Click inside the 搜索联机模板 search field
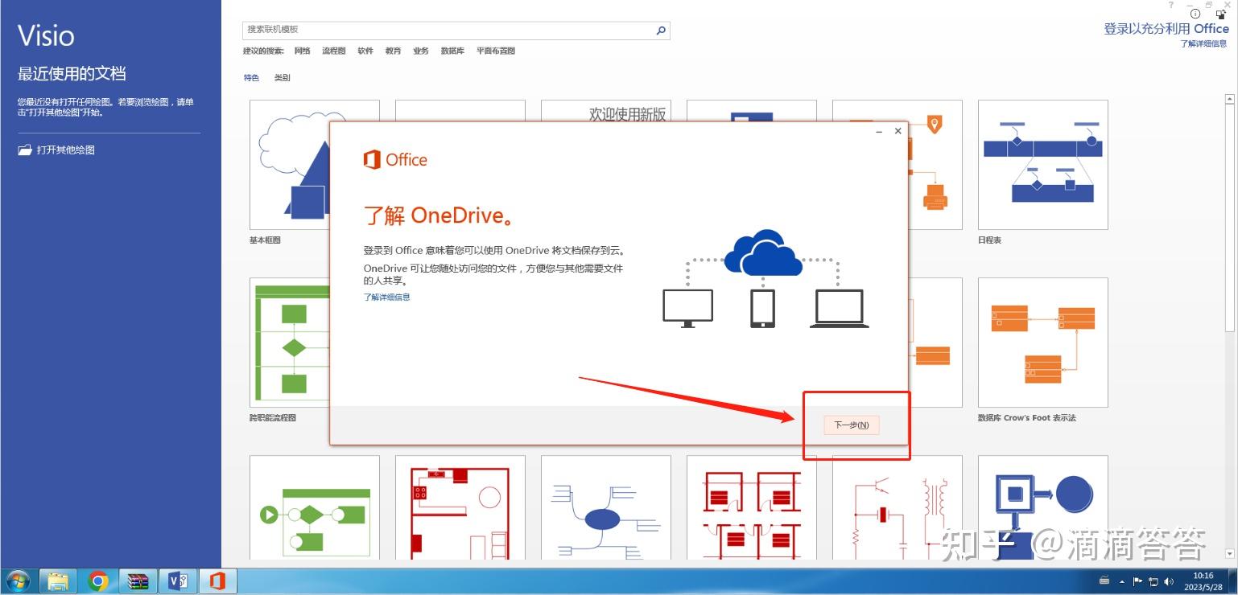Screen dimensions: 1238x595 [x=443, y=31]
